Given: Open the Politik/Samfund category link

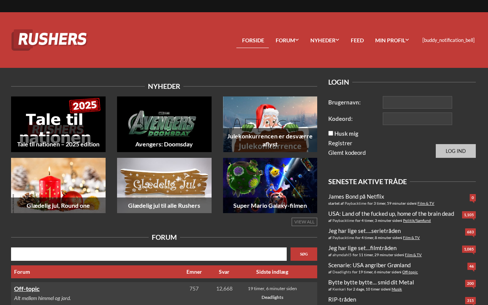Looking at the screenshot, I should coord(417,220).
